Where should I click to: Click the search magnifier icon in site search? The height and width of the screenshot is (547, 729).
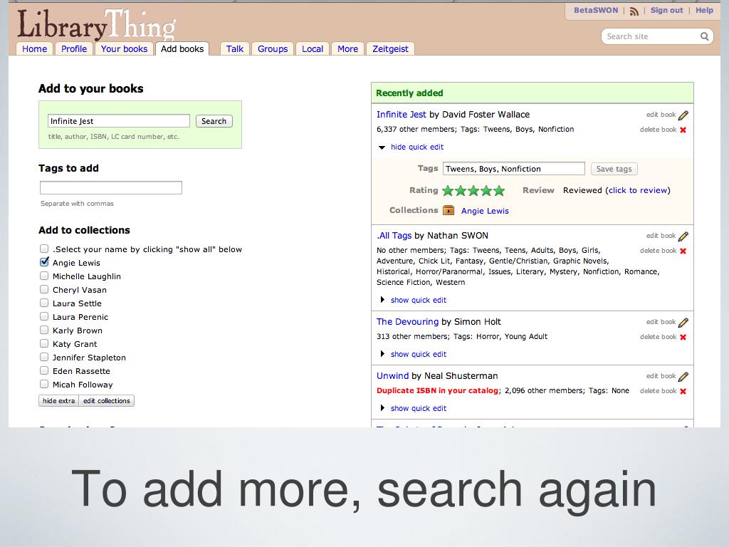tap(705, 36)
